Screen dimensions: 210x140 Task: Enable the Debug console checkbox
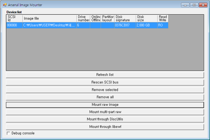pyautogui.click(x=8, y=133)
